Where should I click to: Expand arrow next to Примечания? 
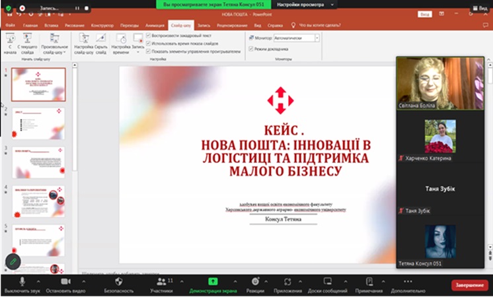coord(383,282)
